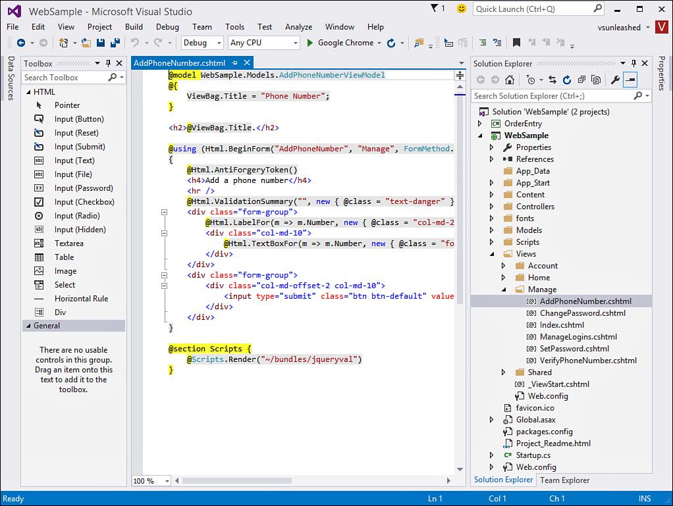Open the Build menu
The width and height of the screenshot is (673, 506).
click(134, 26)
